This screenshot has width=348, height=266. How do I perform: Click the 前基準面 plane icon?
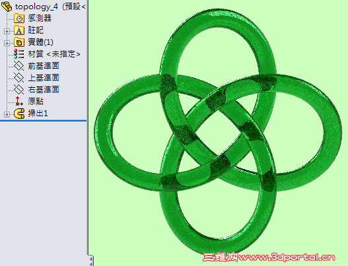click(x=19, y=66)
